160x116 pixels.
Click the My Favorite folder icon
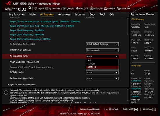click(x=47, y=8)
